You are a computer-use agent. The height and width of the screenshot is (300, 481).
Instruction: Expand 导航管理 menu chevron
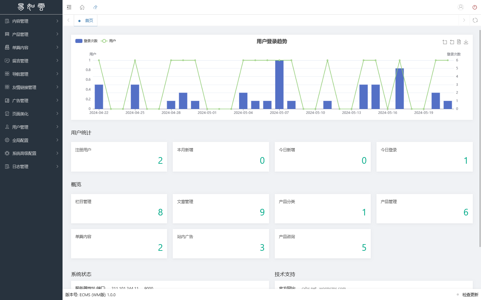(57, 74)
